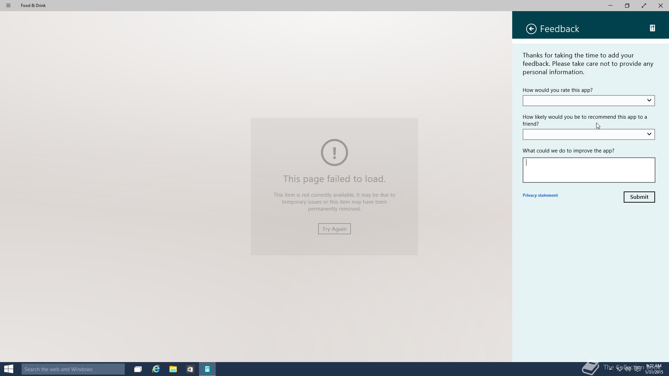The image size is (669, 376).
Task: Click the Food & Drink taskbar icon
Action: pos(207,369)
